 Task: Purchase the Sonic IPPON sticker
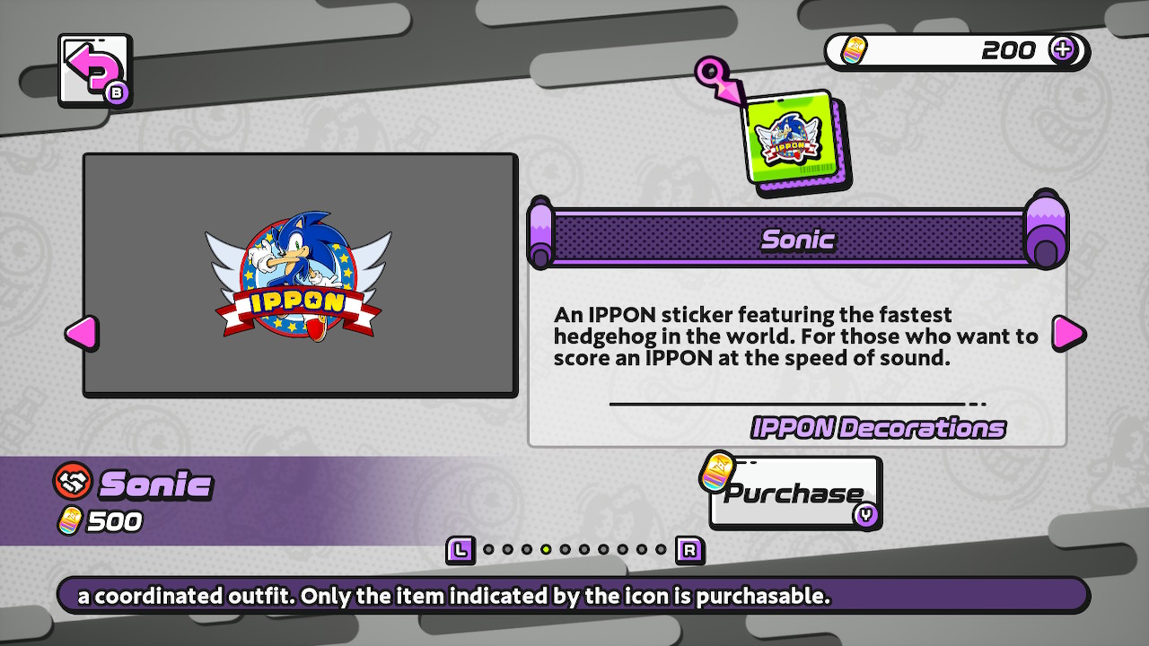coord(794,493)
